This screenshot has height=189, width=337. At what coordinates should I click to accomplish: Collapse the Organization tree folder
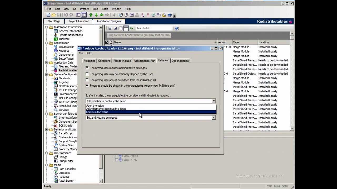tap(47, 43)
